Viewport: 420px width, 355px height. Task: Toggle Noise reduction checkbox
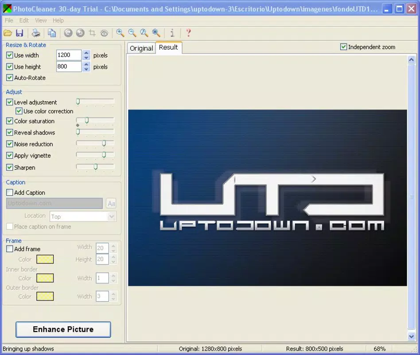click(10, 144)
